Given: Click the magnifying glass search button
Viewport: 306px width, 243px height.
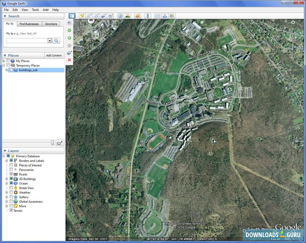Looking at the screenshot, I should point(56,41).
